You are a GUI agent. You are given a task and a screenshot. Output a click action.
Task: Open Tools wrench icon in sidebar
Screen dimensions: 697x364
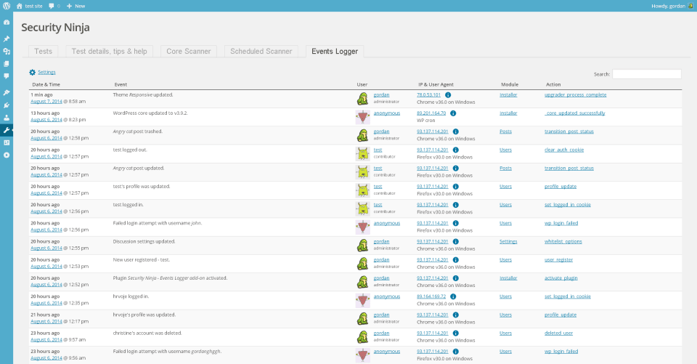tap(7, 130)
